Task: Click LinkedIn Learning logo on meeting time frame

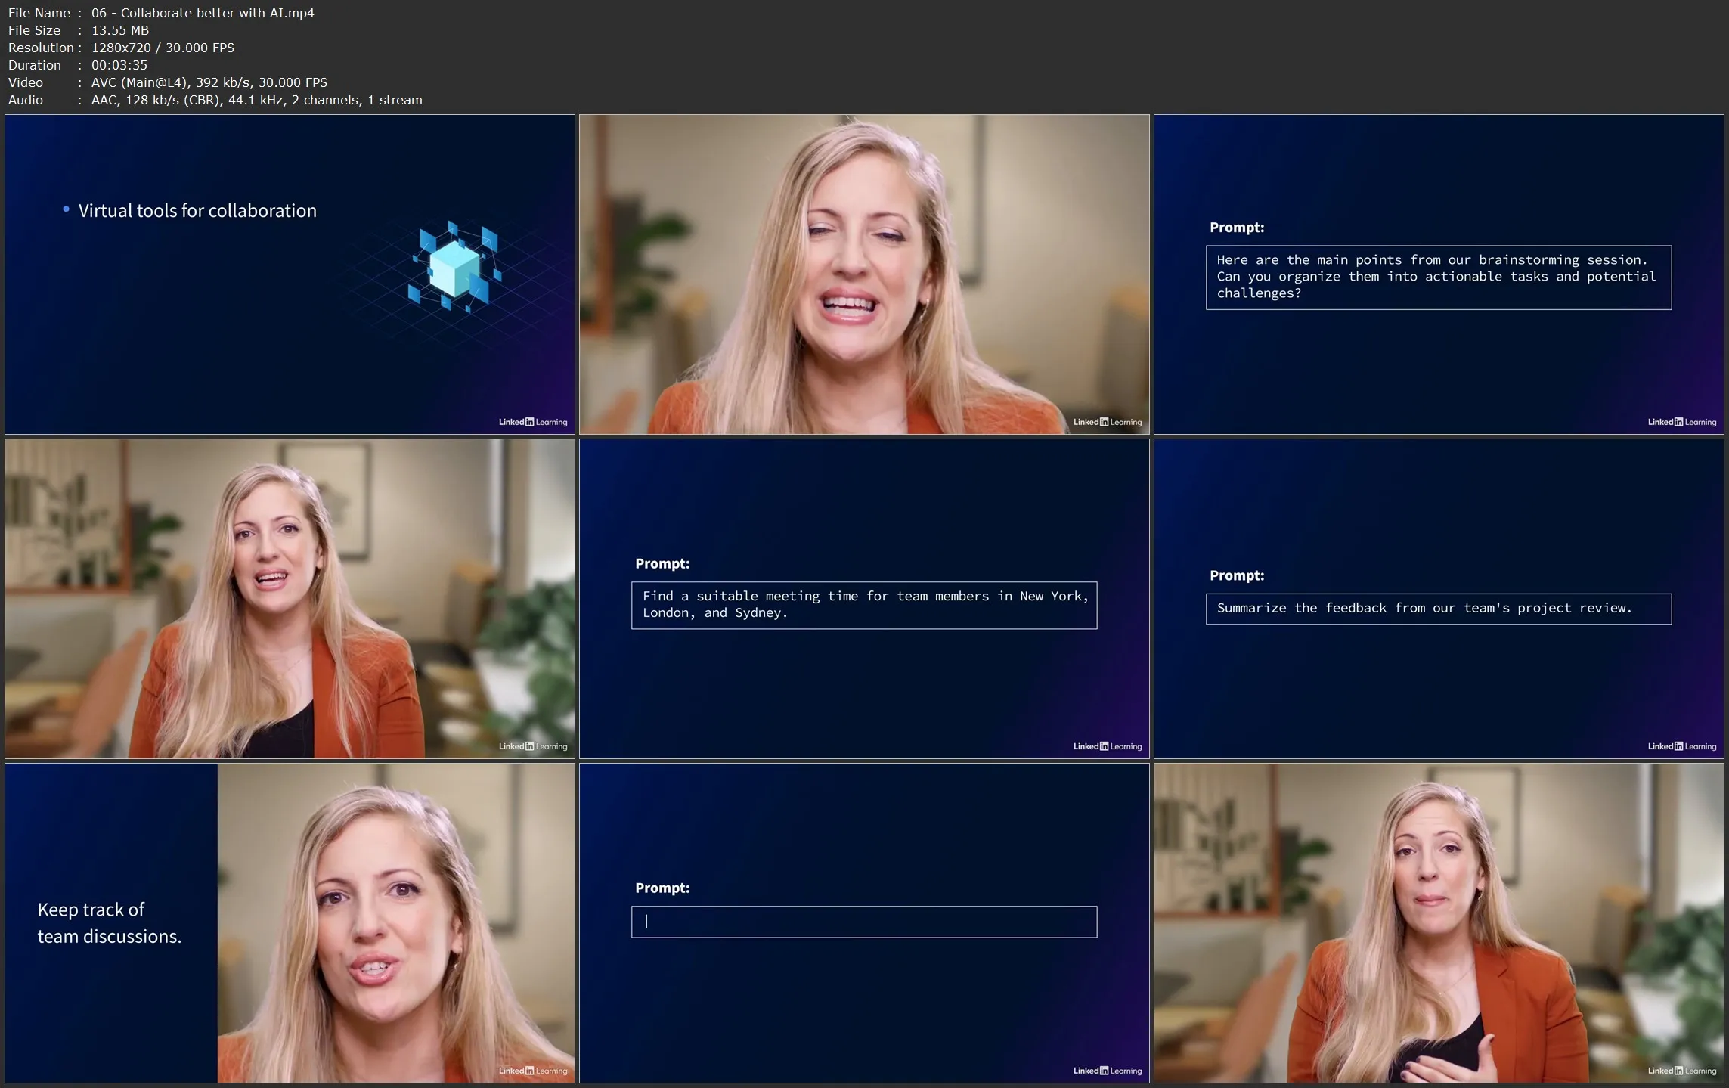Action: [x=1107, y=746]
